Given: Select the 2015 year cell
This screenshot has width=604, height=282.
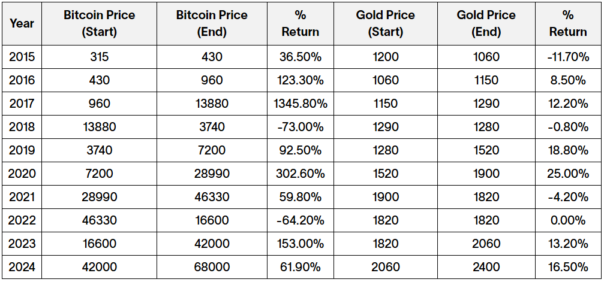Looking at the screenshot, I should 22,57.
